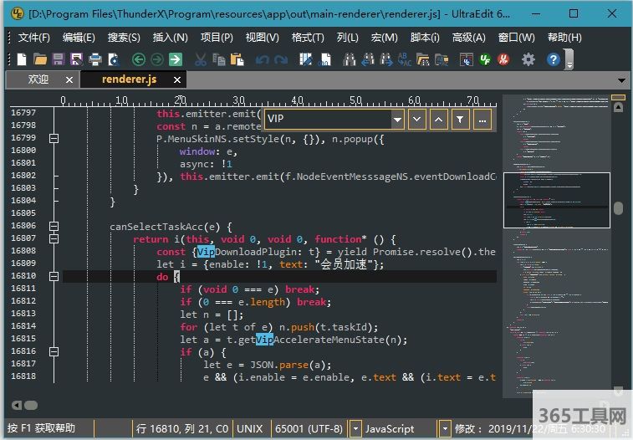633x440 pixels.
Task: Click the Save file toolbar icon
Action: pos(58,59)
